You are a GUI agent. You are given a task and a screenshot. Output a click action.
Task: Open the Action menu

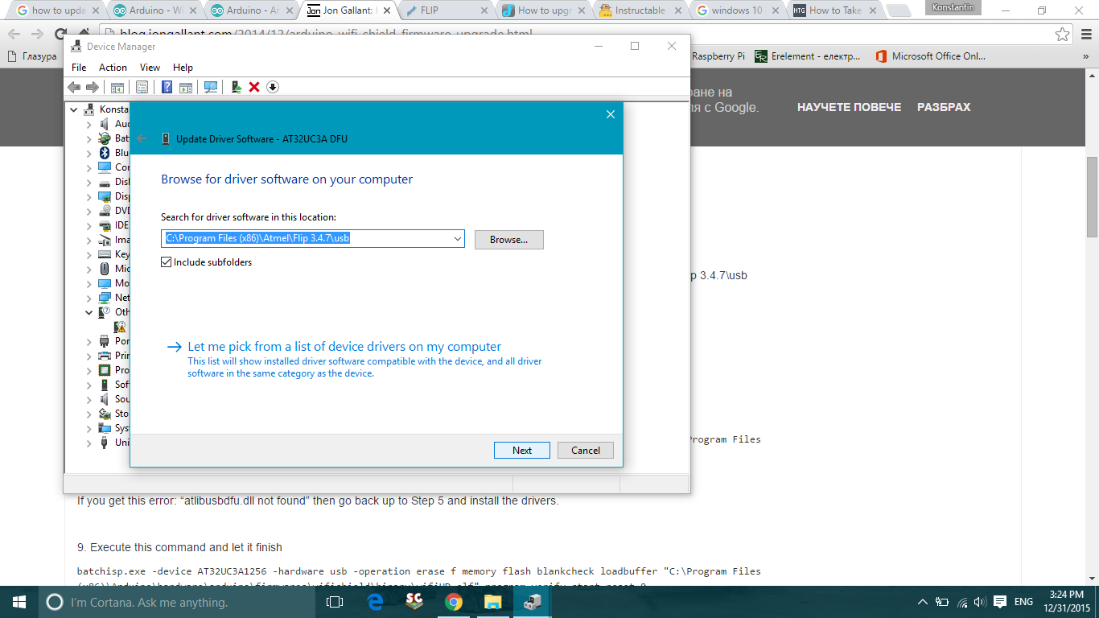pos(113,68)
